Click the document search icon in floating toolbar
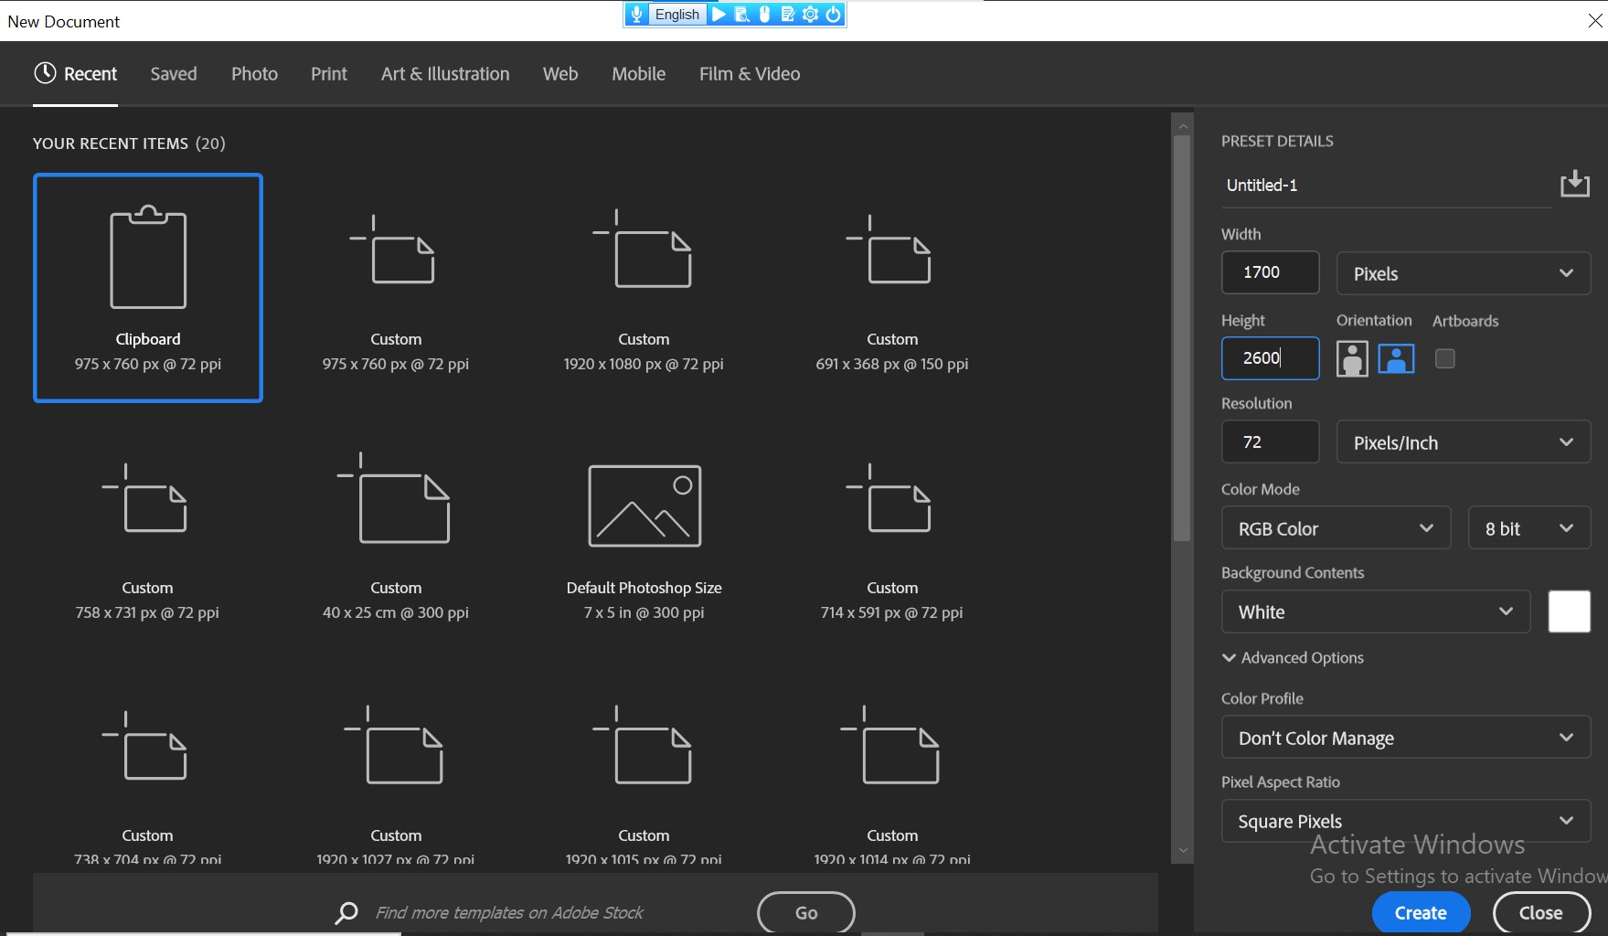The height and width of the screenshot is (936, 1608). point(742,15)
